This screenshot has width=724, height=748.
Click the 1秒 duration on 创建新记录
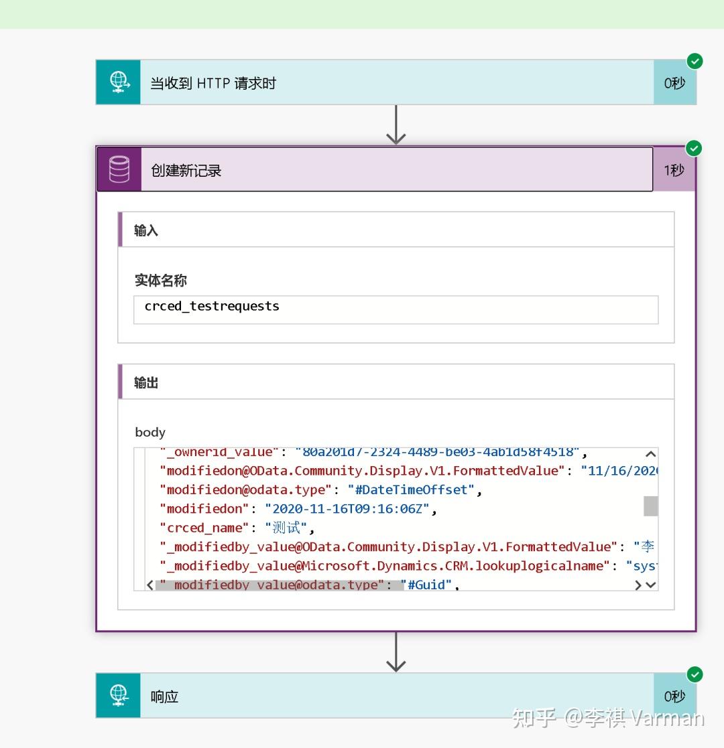pos(674,170)
